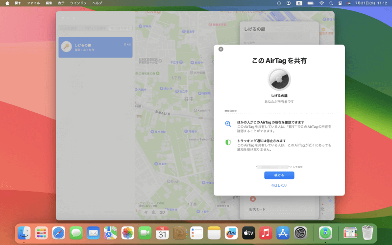Open Mail from the Dock
392x245 pixels.
pyautogui.click(x=93, y=233)
